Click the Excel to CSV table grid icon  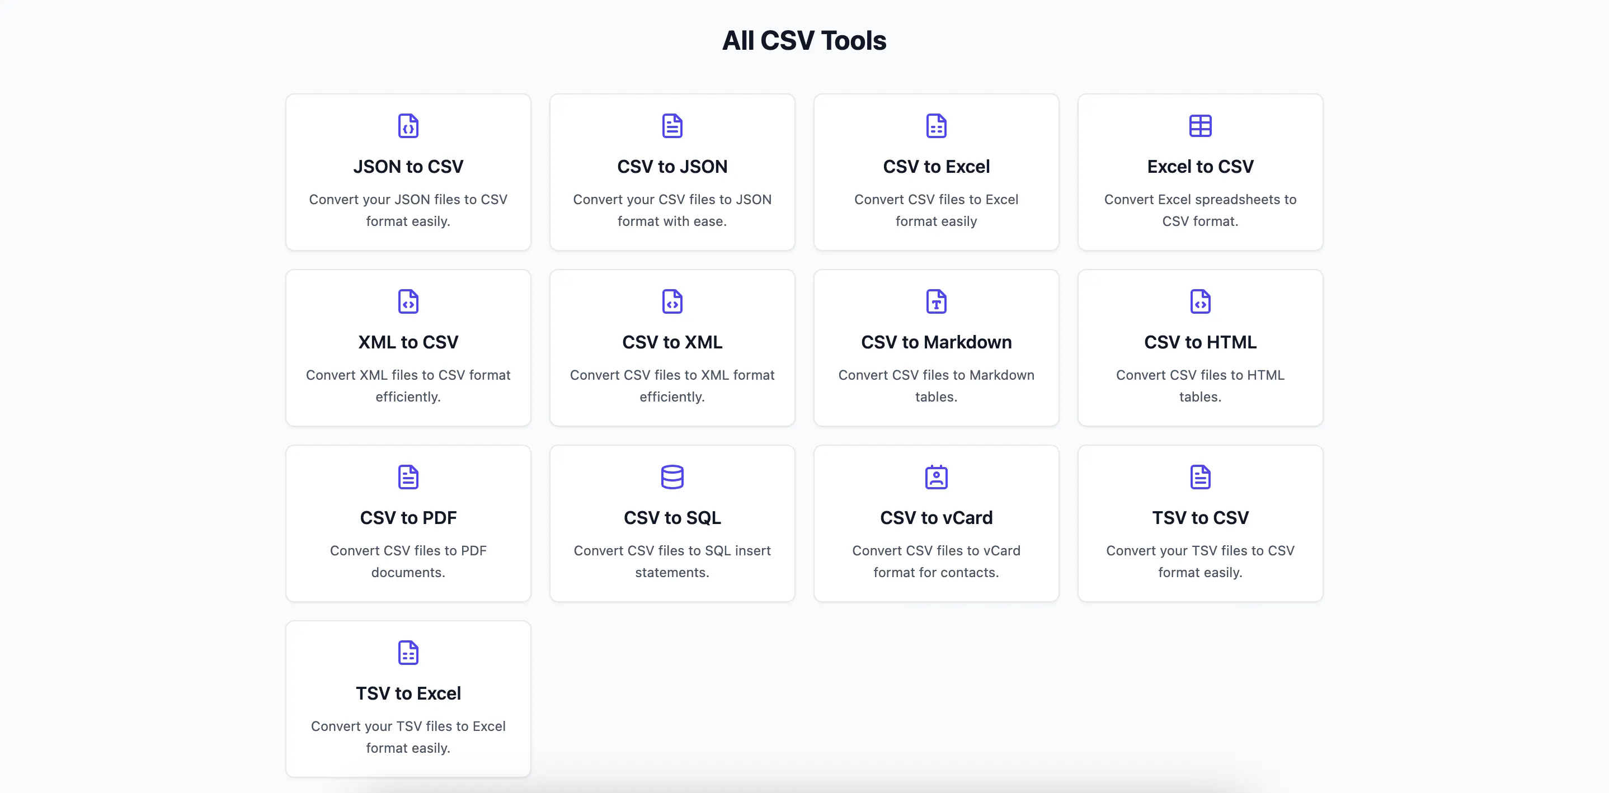[x=1200, y=126]
